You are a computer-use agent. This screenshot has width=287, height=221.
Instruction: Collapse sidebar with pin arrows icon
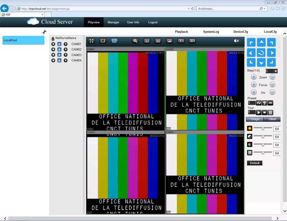click(x=44, y=32)
